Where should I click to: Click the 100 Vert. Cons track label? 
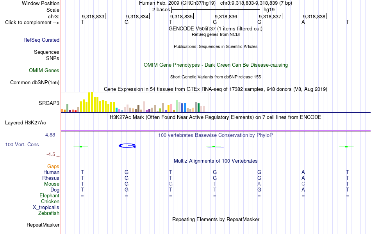coord(22,144)
